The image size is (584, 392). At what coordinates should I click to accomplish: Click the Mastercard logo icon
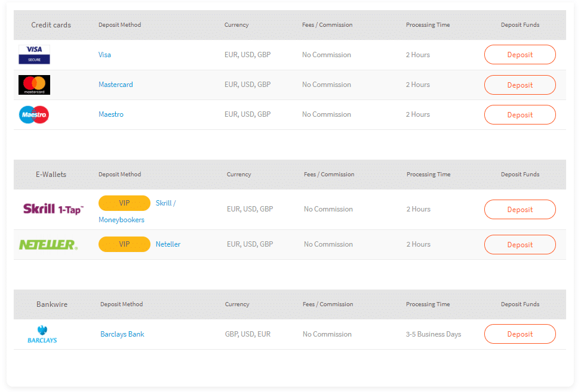tap(34, 85)
